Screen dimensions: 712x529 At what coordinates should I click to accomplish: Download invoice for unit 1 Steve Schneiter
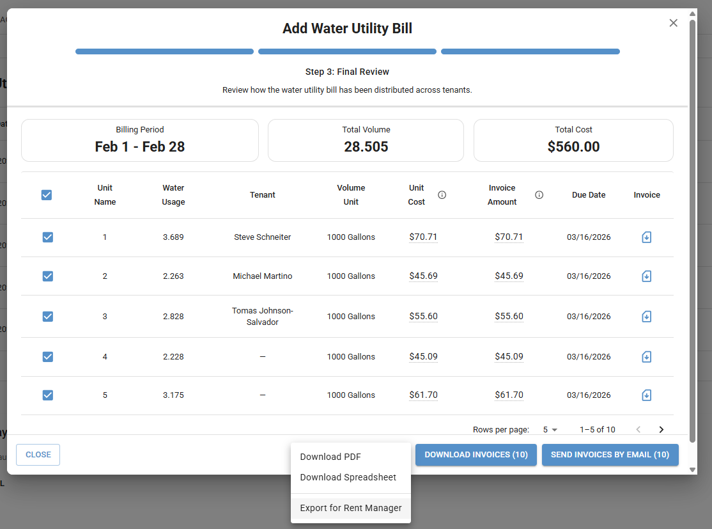click(x=646, y=237)
